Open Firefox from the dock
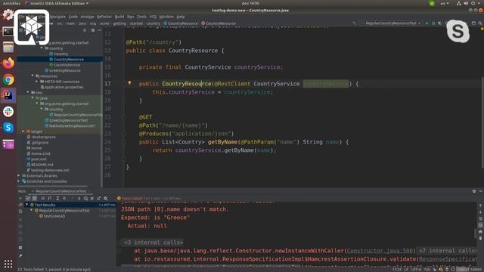 click(8, 63)
